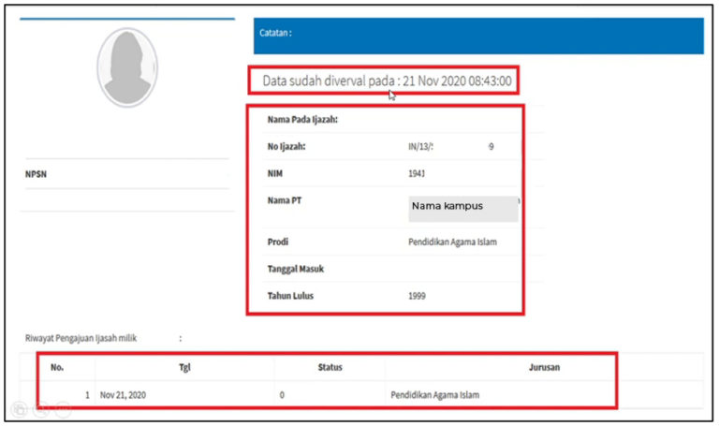The height and width of the screenshot is (426, 719).
Task: Click the blue Catatan header bar
Action: click(477, 35)
